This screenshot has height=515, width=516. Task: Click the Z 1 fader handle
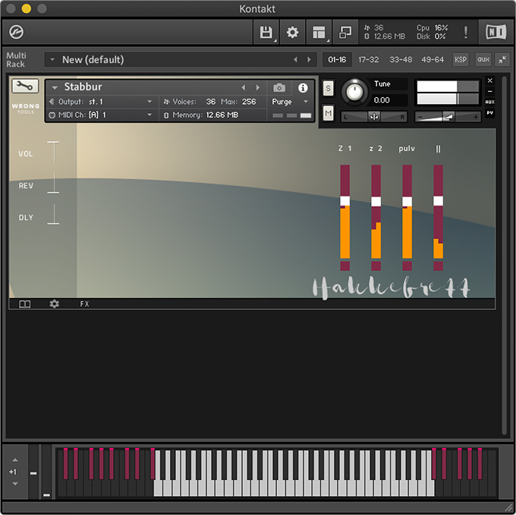pos(345,201)
